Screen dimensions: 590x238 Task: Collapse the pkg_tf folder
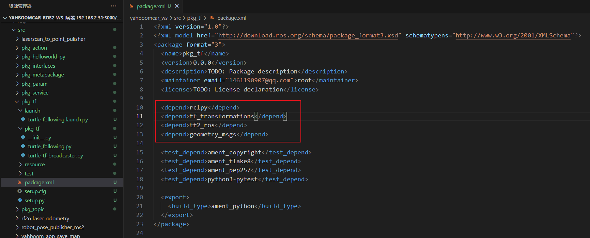click(17, 102)
